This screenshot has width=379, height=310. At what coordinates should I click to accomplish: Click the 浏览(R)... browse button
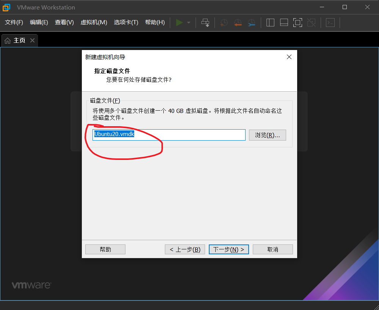coord(268,135)
